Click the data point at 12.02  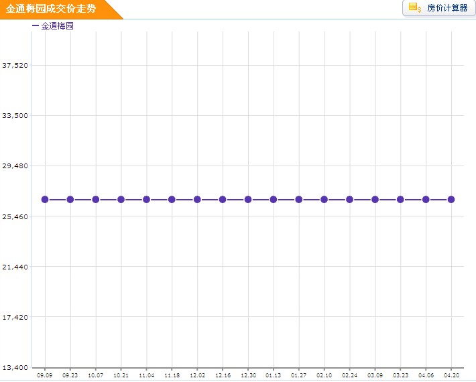197,199
